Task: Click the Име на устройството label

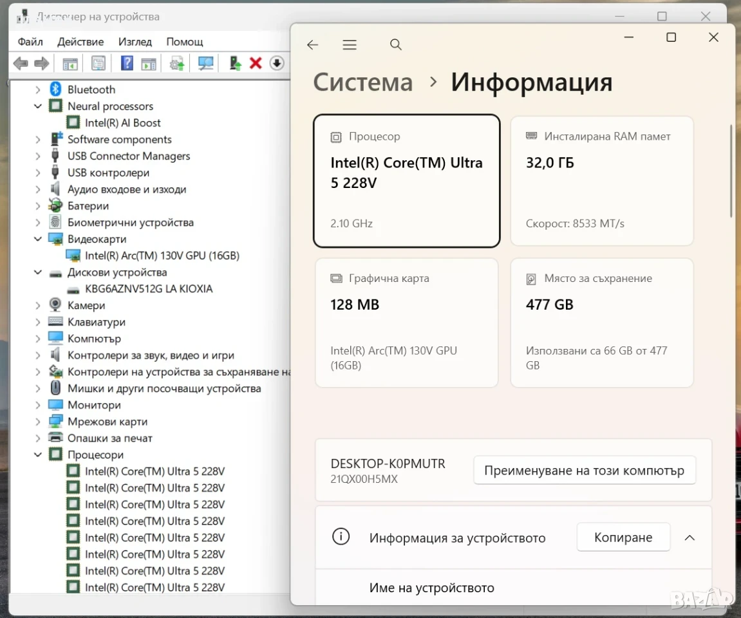Action: pos(431,587)
